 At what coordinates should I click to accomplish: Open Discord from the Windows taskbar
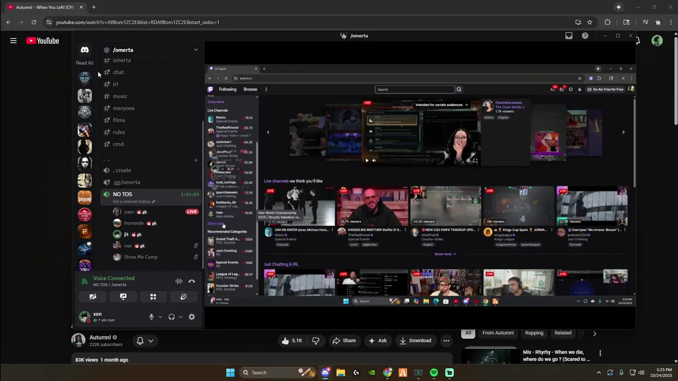tap(325, 373)
